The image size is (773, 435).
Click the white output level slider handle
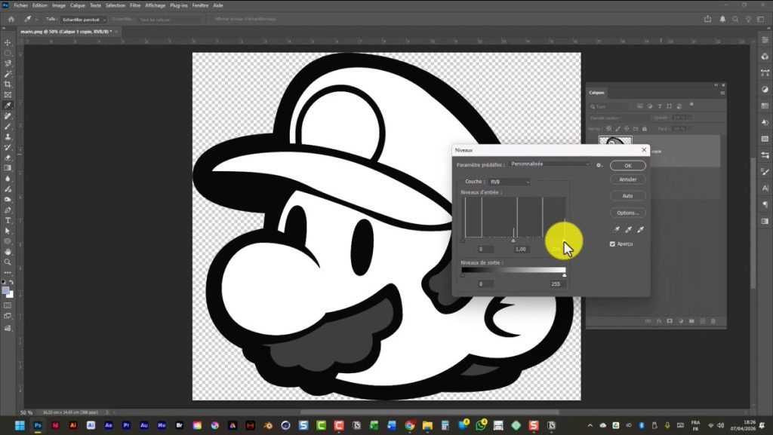coord(565,276)
